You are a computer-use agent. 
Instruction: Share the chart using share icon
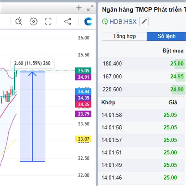pyautogui.click(x=68, y=21)
